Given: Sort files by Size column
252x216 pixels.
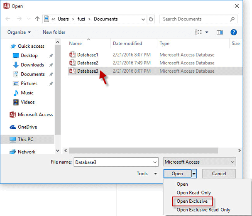Looking at the screenshot, I should point(236,44).
